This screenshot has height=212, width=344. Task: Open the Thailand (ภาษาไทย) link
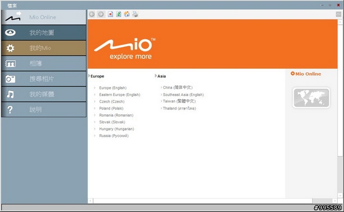point(180,108)
